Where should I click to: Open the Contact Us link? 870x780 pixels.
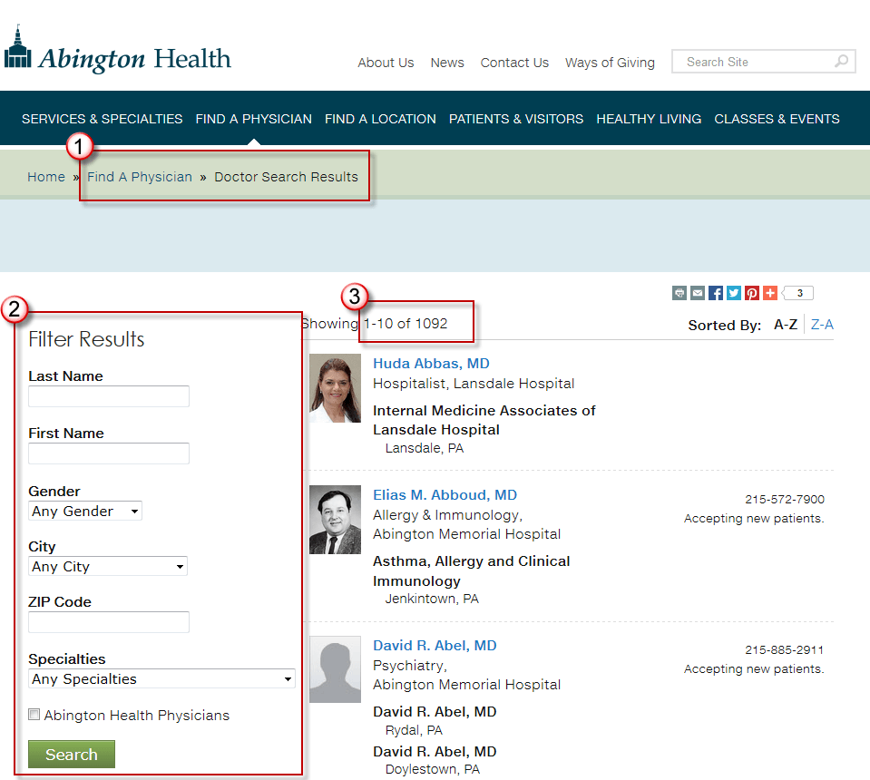point(514,63)
